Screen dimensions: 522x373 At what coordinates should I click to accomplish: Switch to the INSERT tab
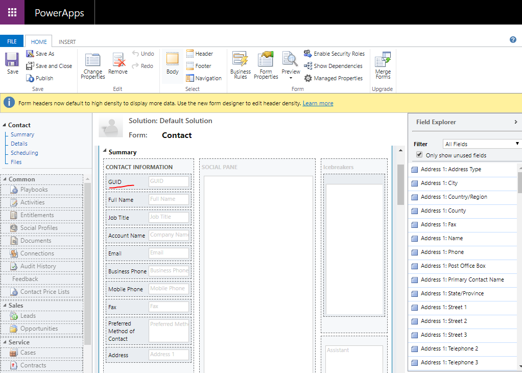pyautogui.click(x=67, y=41)
